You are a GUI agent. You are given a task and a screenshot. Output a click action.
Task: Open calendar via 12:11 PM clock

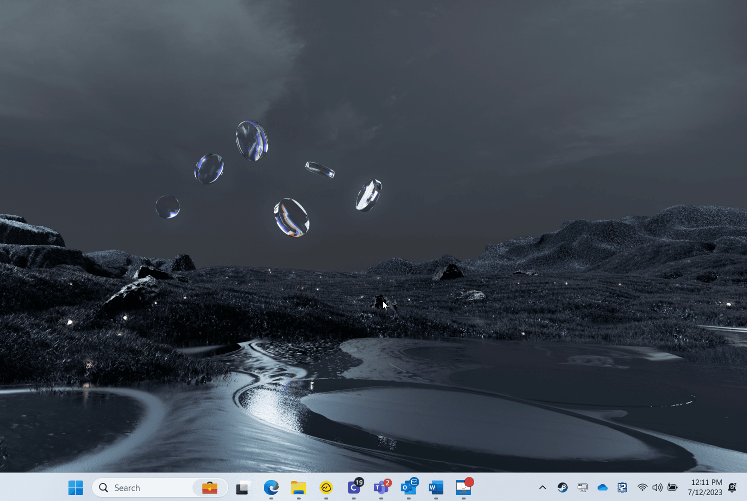tap(705, 487)
